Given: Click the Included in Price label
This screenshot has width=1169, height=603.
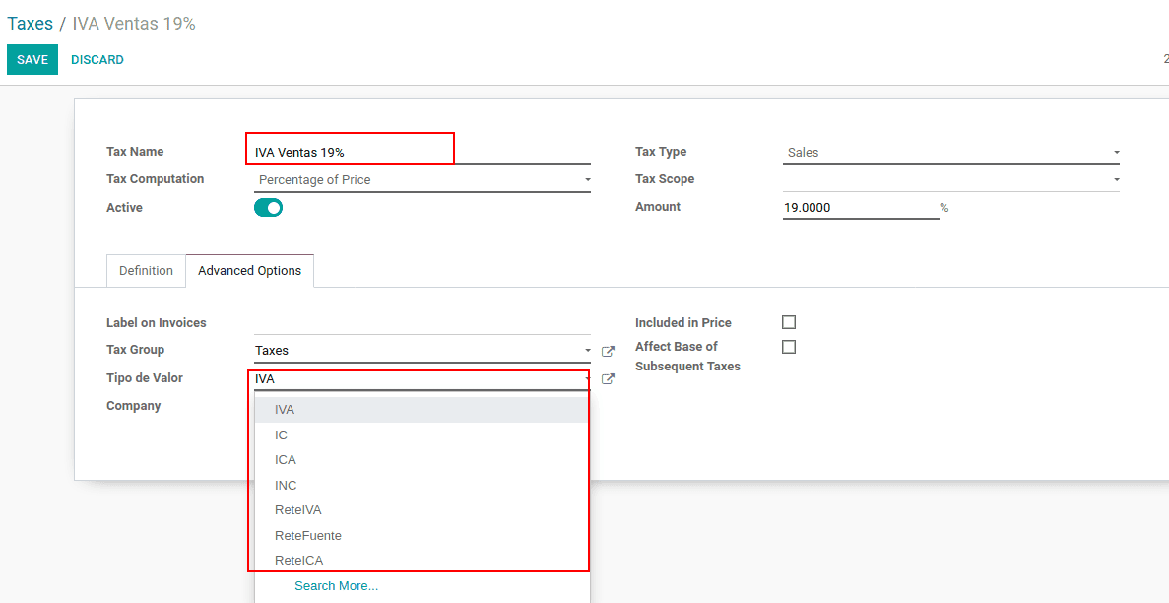Looking at the screenshot, I should click(682, 323).
